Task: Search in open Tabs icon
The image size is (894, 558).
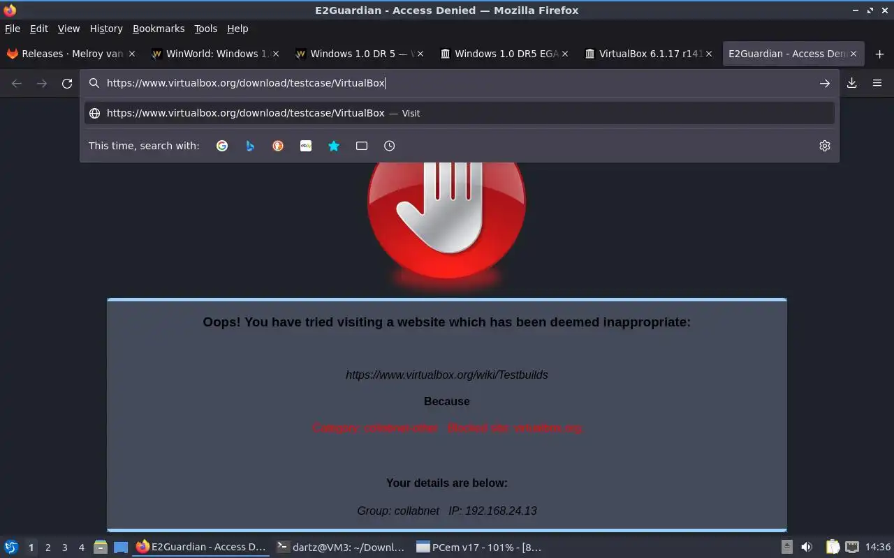Action: click(362, 146)
